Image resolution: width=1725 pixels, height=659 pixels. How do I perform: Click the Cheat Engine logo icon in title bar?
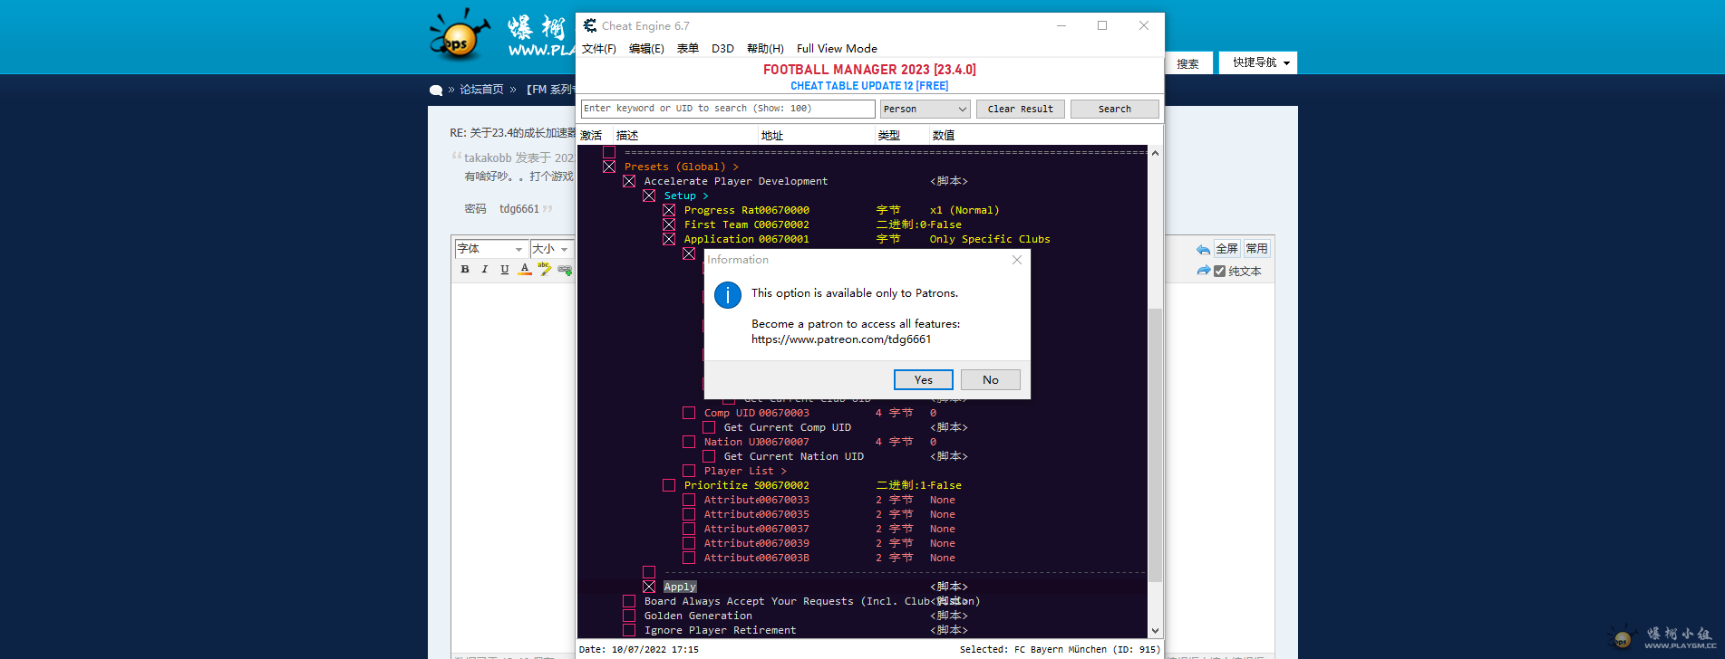coord(590,25)
